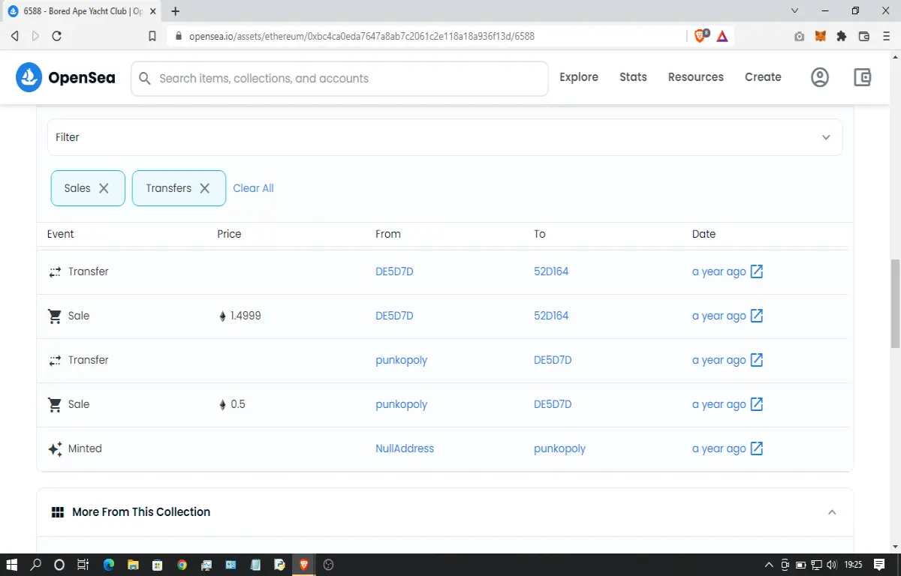This screenshot has height=576, width=901.
Task: Open the Create page
Action: [763, 77]
